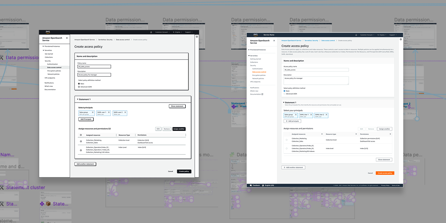Open the Support dropdown in the left wireframe
The image size is (446, 223).
pos(189,32)
